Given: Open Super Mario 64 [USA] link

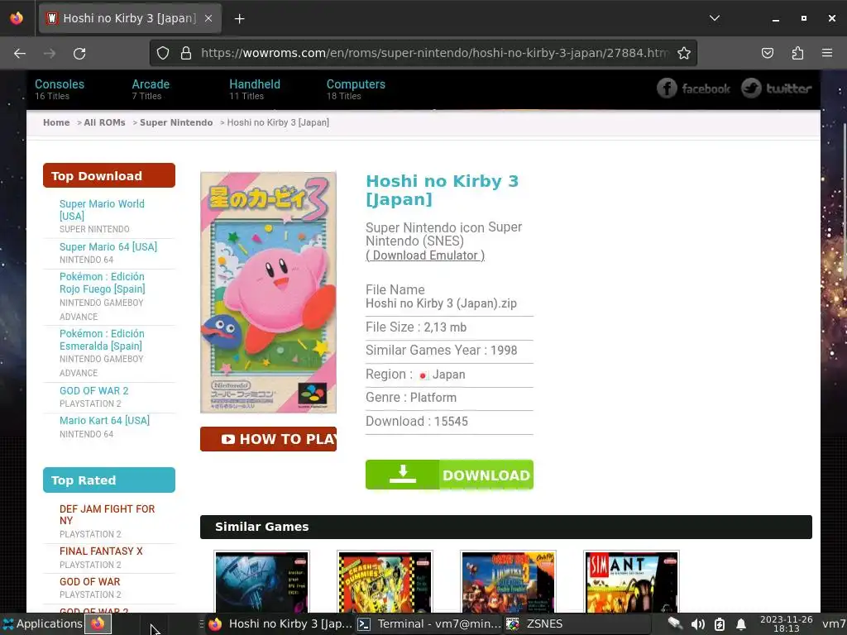Looking at the screenshot, I should 108,246.
